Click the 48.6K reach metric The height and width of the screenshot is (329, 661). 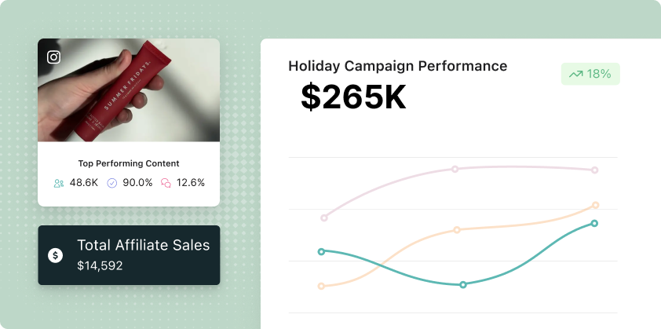83,183
